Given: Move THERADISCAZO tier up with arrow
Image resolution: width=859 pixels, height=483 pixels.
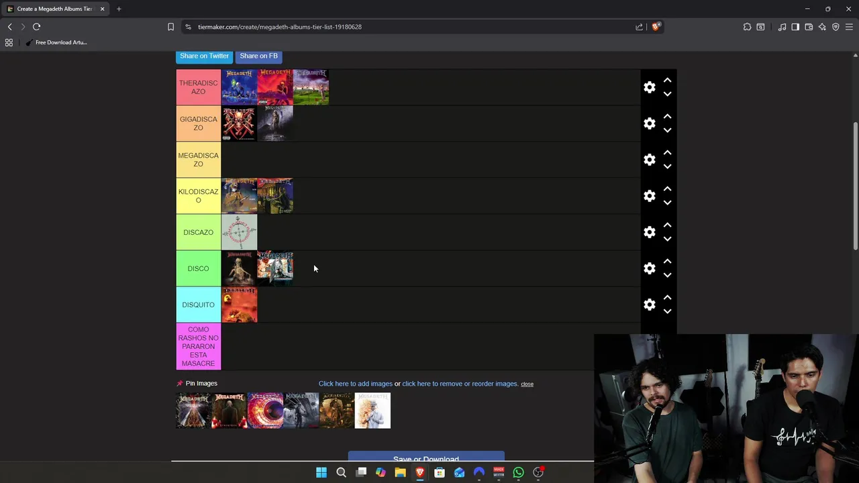Looking at the screenshot, I should click(667, 80).
